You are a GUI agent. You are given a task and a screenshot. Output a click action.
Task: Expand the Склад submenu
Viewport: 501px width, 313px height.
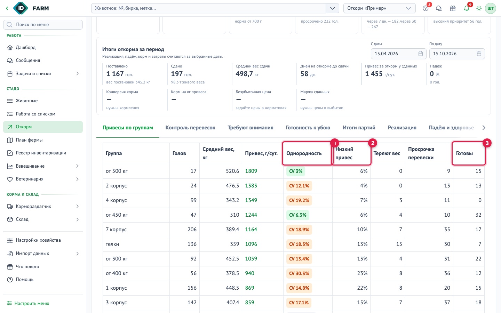coord(77,219)
